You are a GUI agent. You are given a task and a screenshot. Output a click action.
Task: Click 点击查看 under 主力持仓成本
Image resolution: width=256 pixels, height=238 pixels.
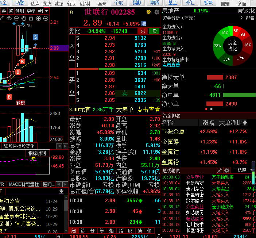pyautogui.click(x=171, y=65)
